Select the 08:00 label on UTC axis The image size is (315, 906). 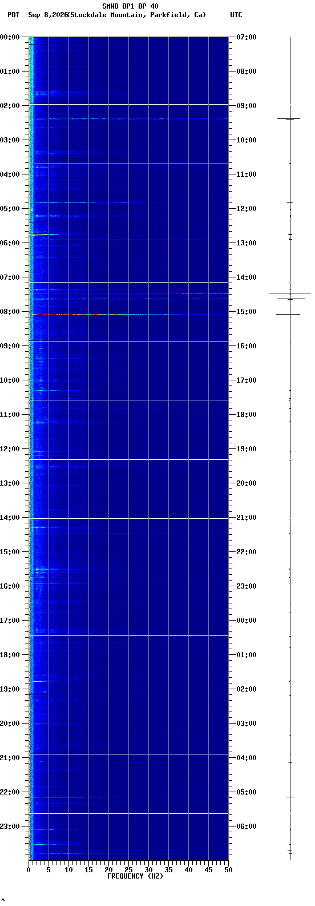point(247,71)
